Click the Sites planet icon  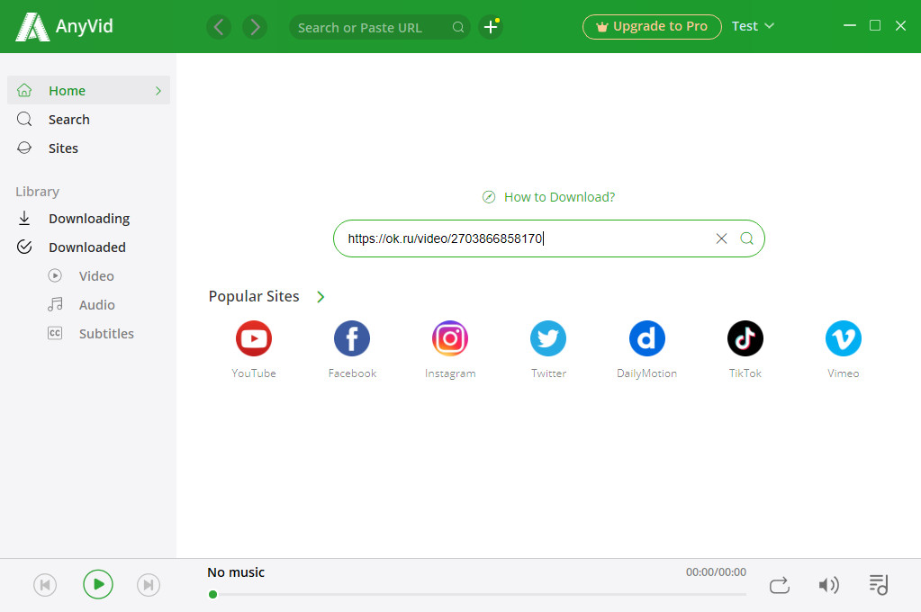(x=24, y=148)
